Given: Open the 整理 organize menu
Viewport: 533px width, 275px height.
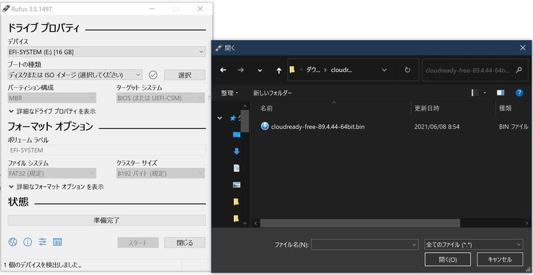Looking at the screenshot, I should pyautogui.click(x=229, y=93).
